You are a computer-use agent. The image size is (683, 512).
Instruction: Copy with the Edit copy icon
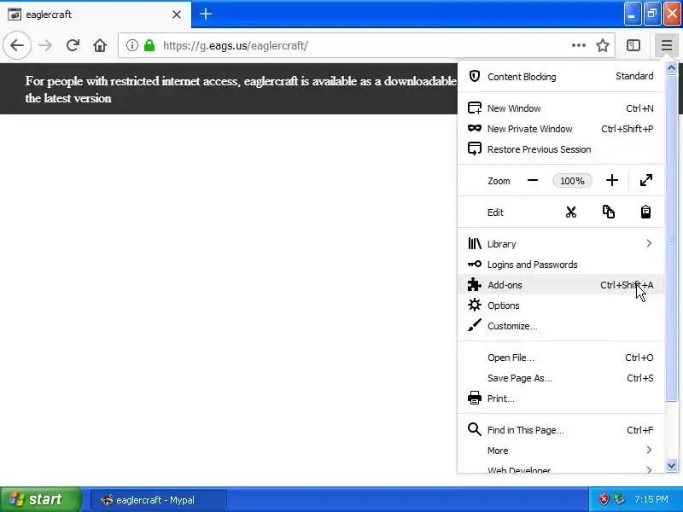[608, 212]
